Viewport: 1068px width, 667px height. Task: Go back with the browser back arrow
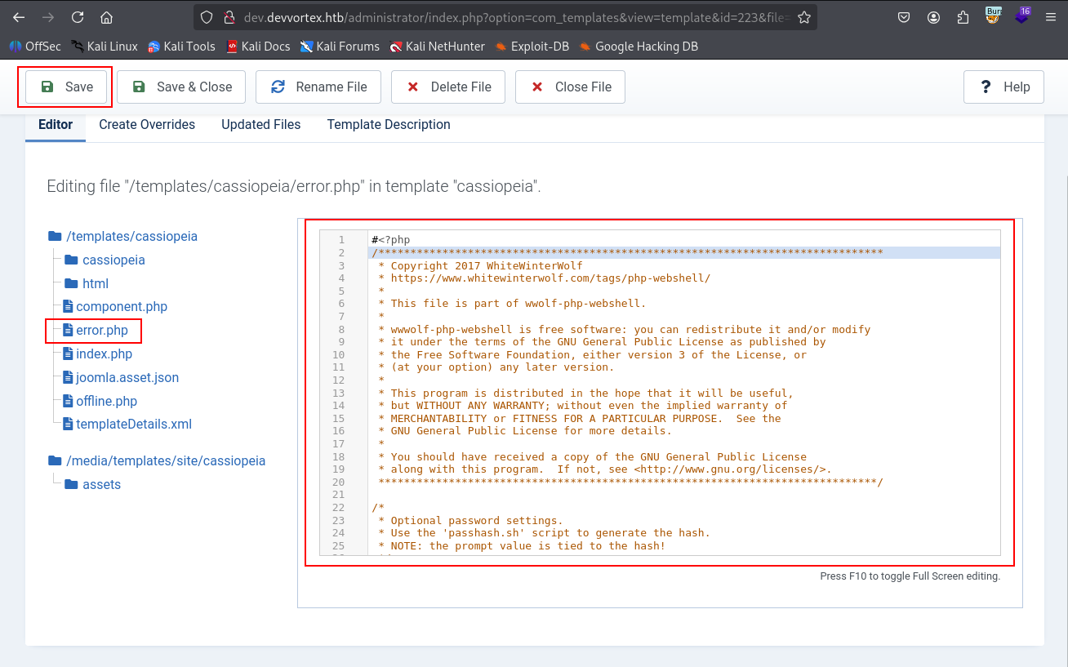[x=19, y=17]
